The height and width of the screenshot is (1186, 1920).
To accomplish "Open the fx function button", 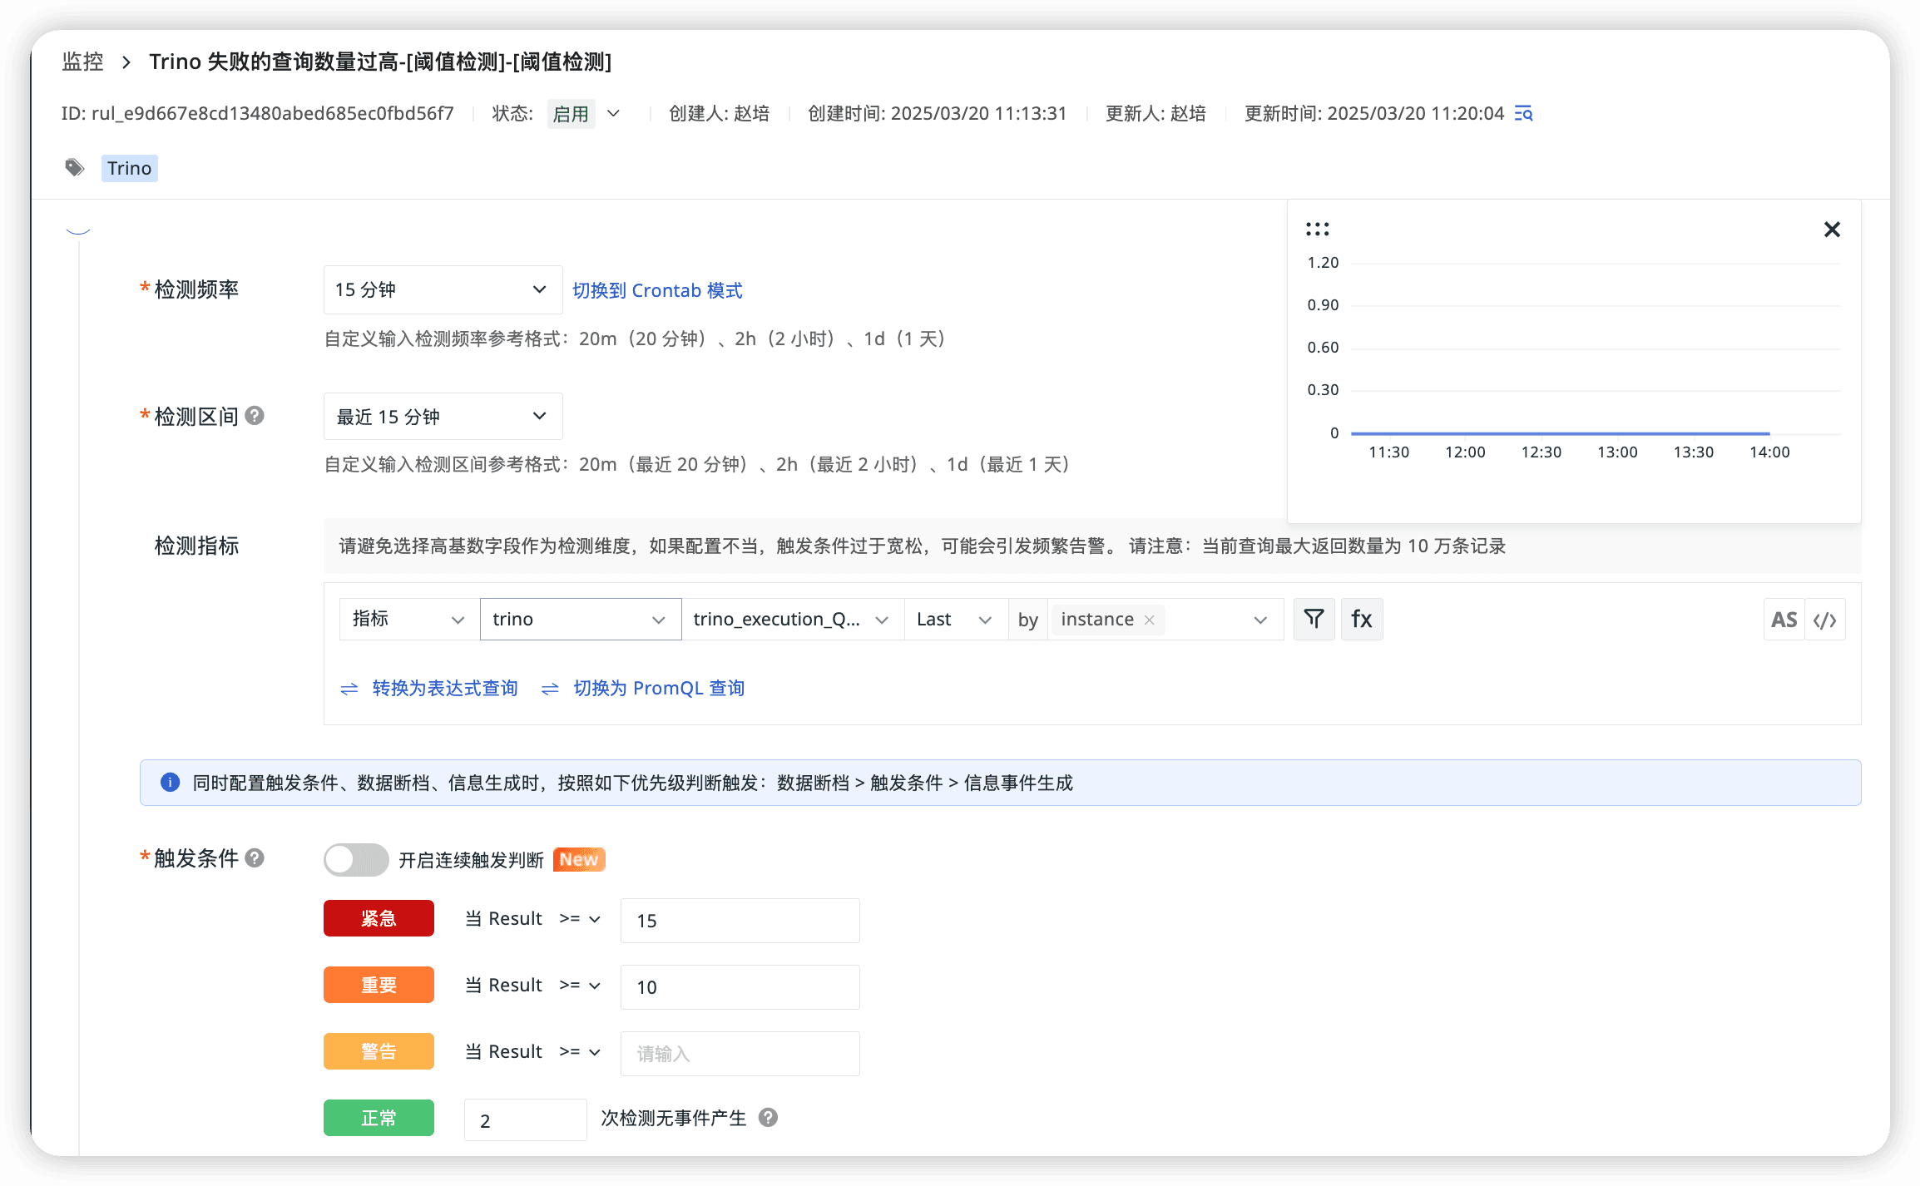I will point(1362,619).
